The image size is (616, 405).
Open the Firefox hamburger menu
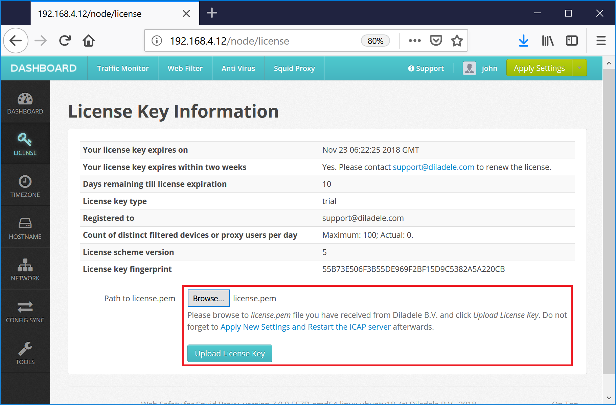pyautogui.click(x=601, y=41)
